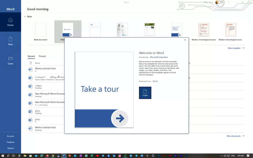Select the single spaced blank template thumbnail

click(x=95, y=30)
